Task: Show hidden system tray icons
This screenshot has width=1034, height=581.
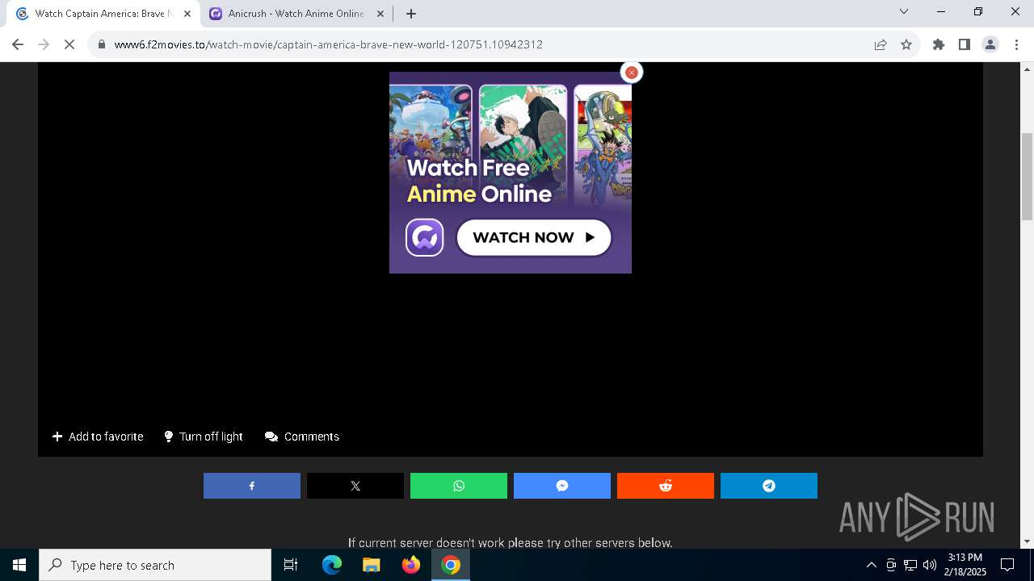Action: [x=871, y=565]
